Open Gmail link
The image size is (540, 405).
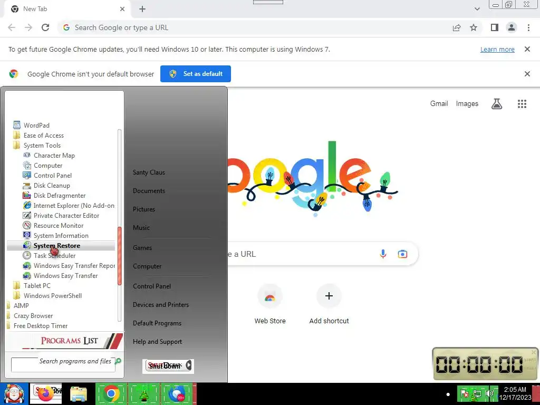click(x=439, y=104)
